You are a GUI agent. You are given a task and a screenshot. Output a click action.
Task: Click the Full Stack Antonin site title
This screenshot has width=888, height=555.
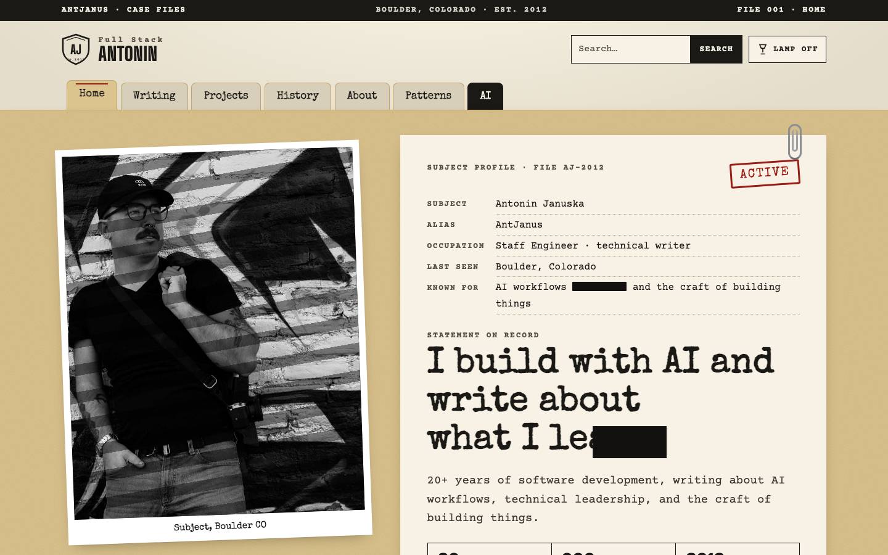pos(130,49)
